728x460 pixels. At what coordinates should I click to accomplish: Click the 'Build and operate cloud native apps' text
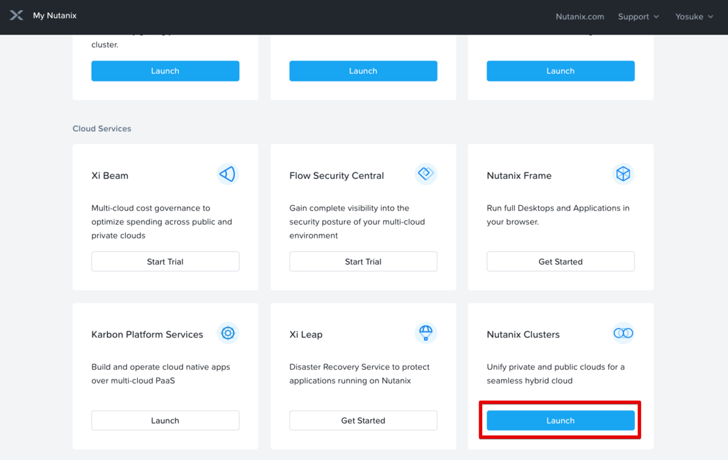161,374
